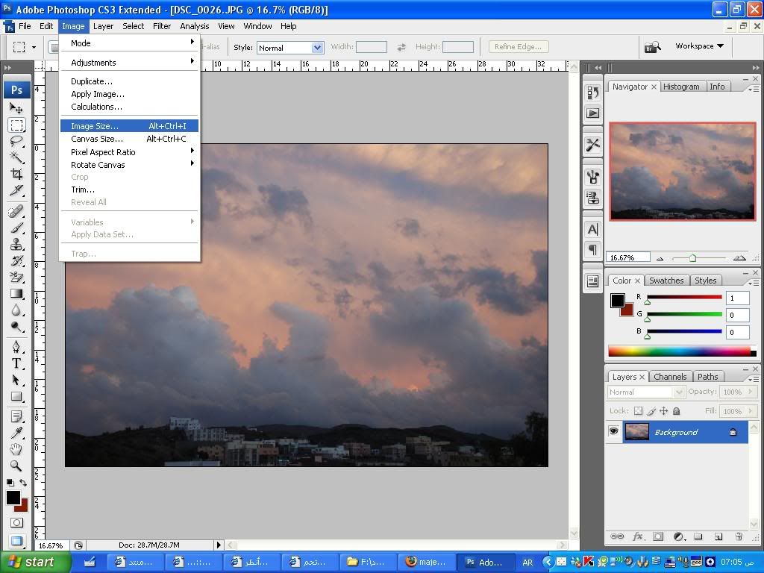
Task: Select the Hand tool
Action: pyautogui.click(x=16, y=449)
